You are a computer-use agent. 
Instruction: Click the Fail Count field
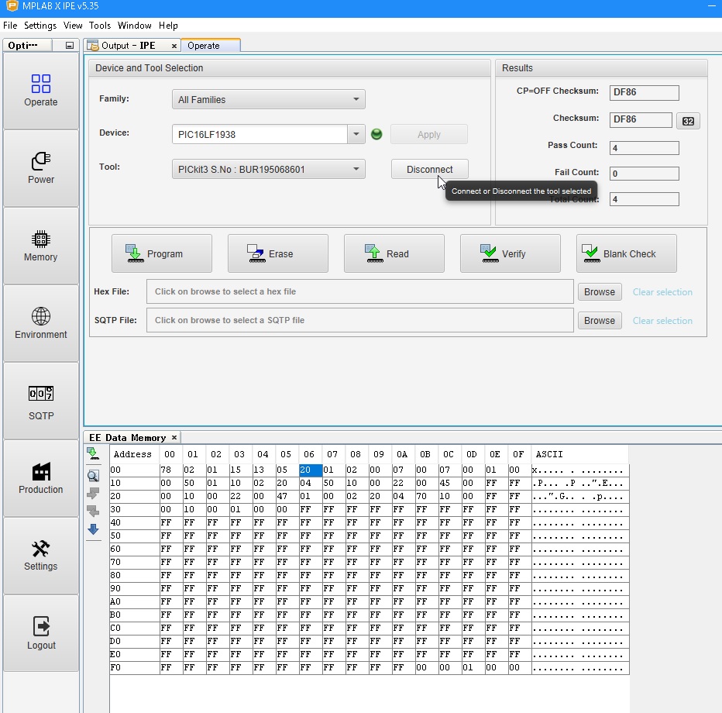coord(644,173)
